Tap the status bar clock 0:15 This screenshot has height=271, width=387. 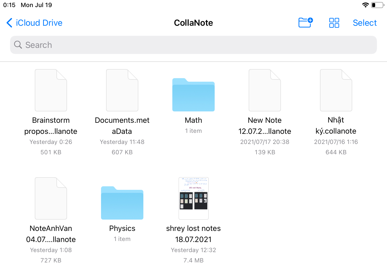pos(9,5)
